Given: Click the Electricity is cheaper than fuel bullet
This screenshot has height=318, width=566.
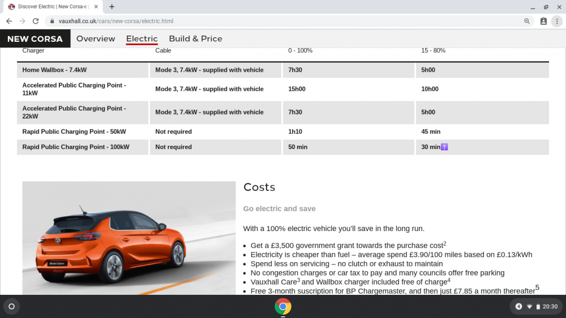Looking at the screenshot, I should 391,255.
